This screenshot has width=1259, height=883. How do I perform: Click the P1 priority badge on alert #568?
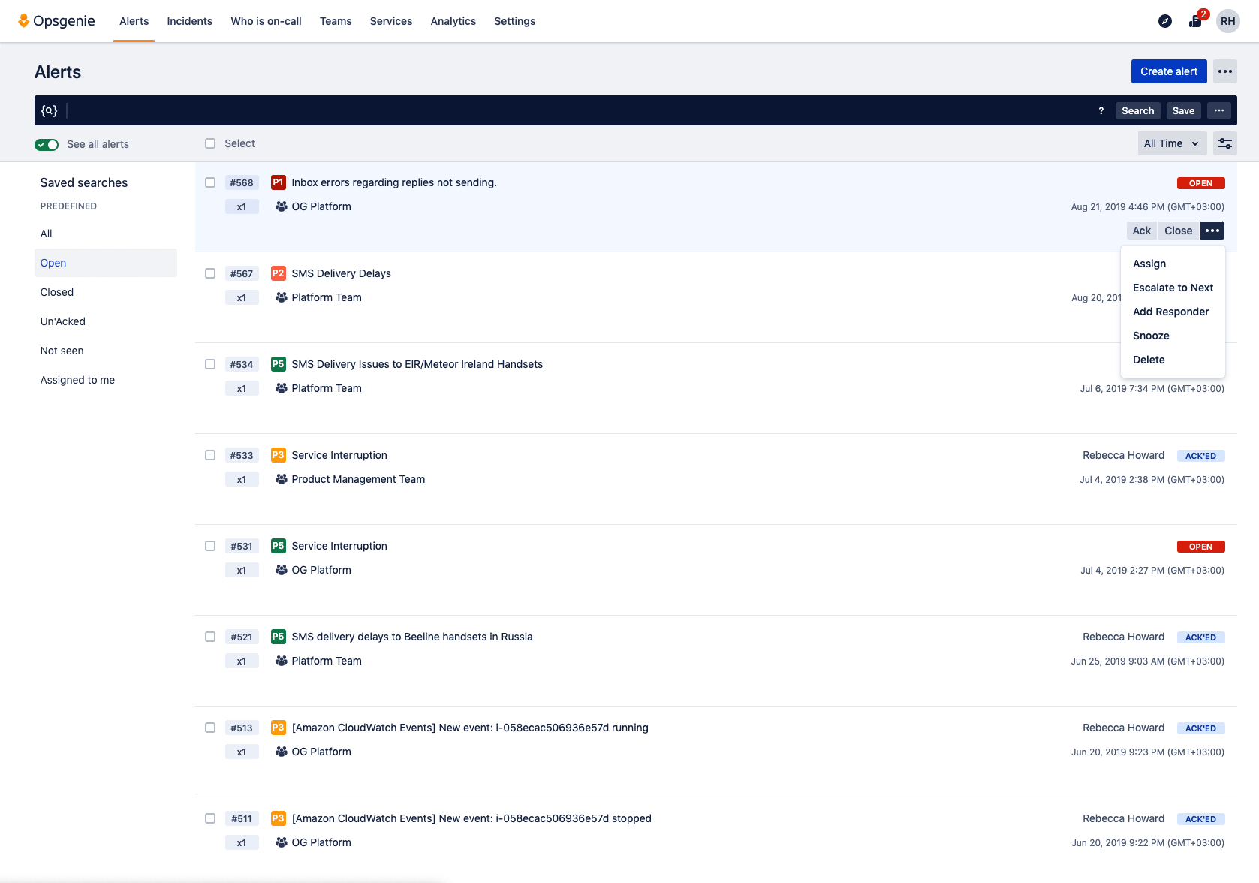coord(278,182)
